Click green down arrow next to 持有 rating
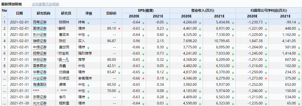 click(88, 23)
